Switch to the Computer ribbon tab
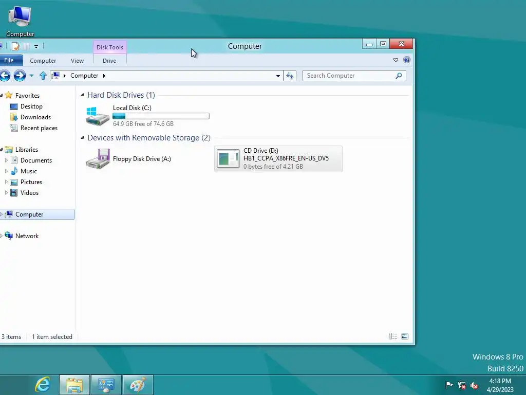Screen dimensions: 526x395 pyautogui.click(x=43, y=61)
